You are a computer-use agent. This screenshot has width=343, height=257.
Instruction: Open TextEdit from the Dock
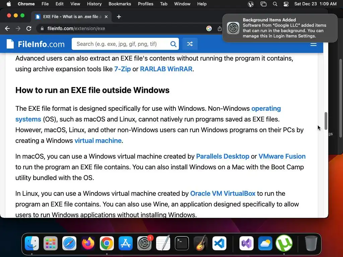click(x=163, y=243)
